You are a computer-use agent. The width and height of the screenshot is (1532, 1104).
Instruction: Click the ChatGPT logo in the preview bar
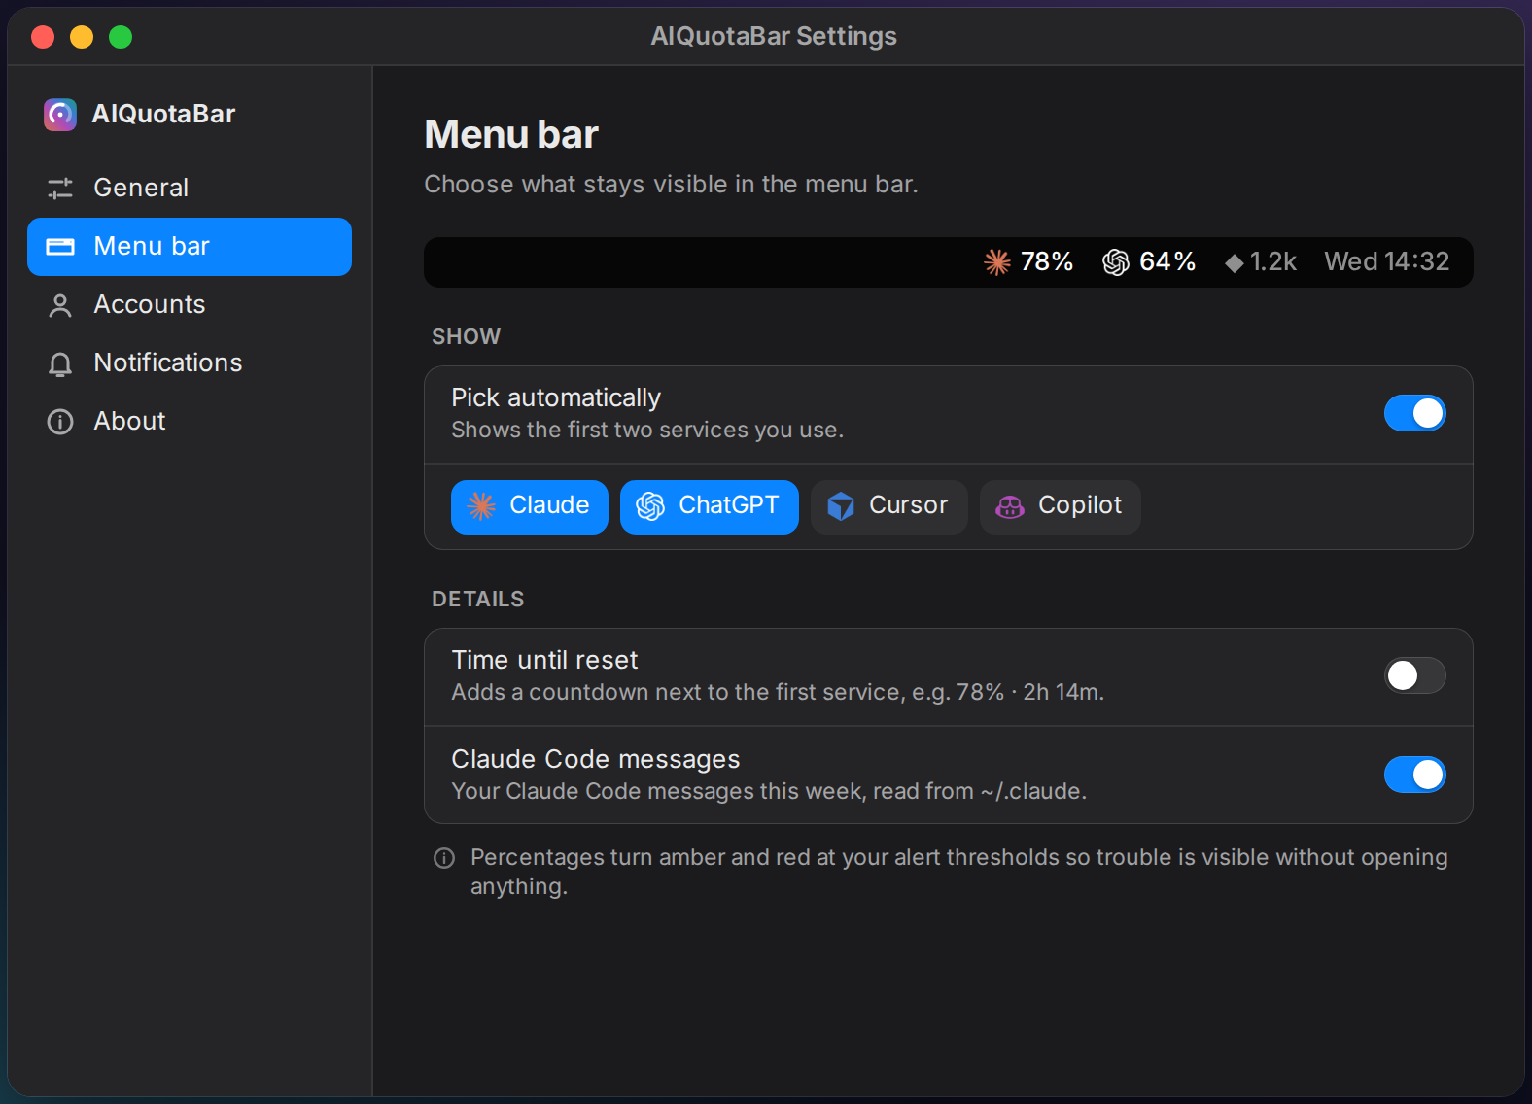click(x=1116, y=262)
